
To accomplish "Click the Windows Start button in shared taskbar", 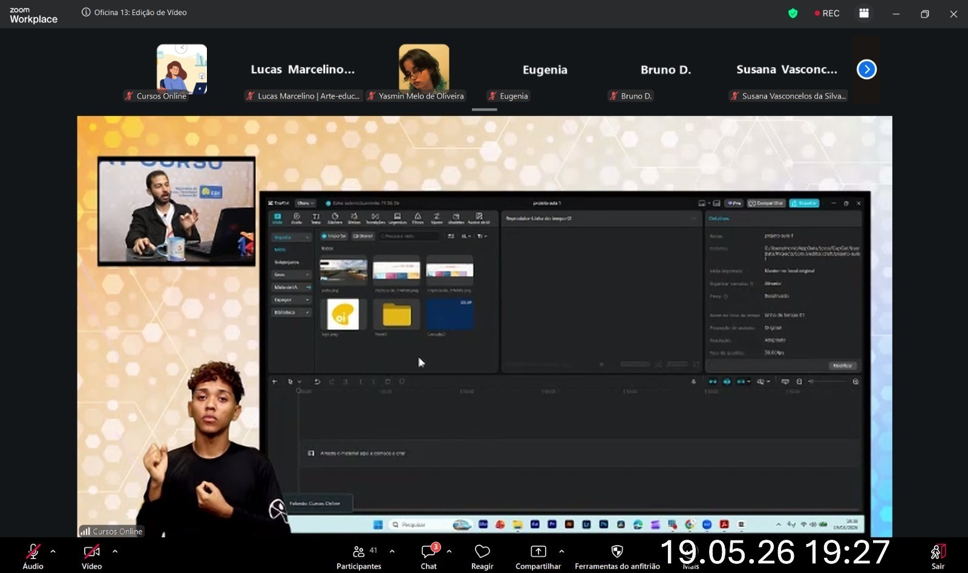I will [378, 525].
